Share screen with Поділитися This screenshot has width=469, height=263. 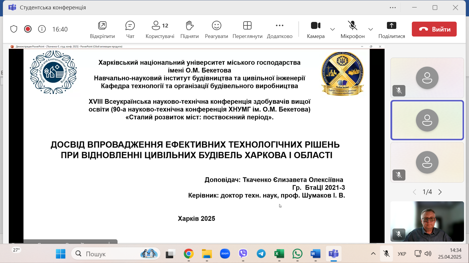[x=392, y=30]
